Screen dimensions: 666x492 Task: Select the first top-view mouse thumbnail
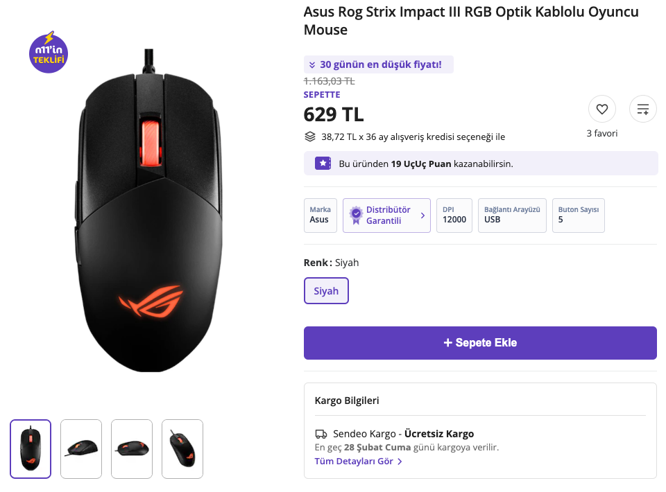[x=31, y=449]
